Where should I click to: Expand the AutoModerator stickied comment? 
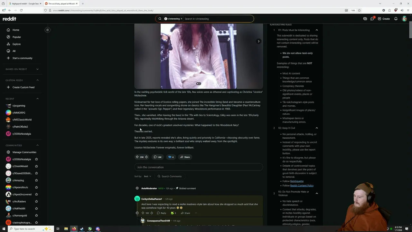click(137, 188)
